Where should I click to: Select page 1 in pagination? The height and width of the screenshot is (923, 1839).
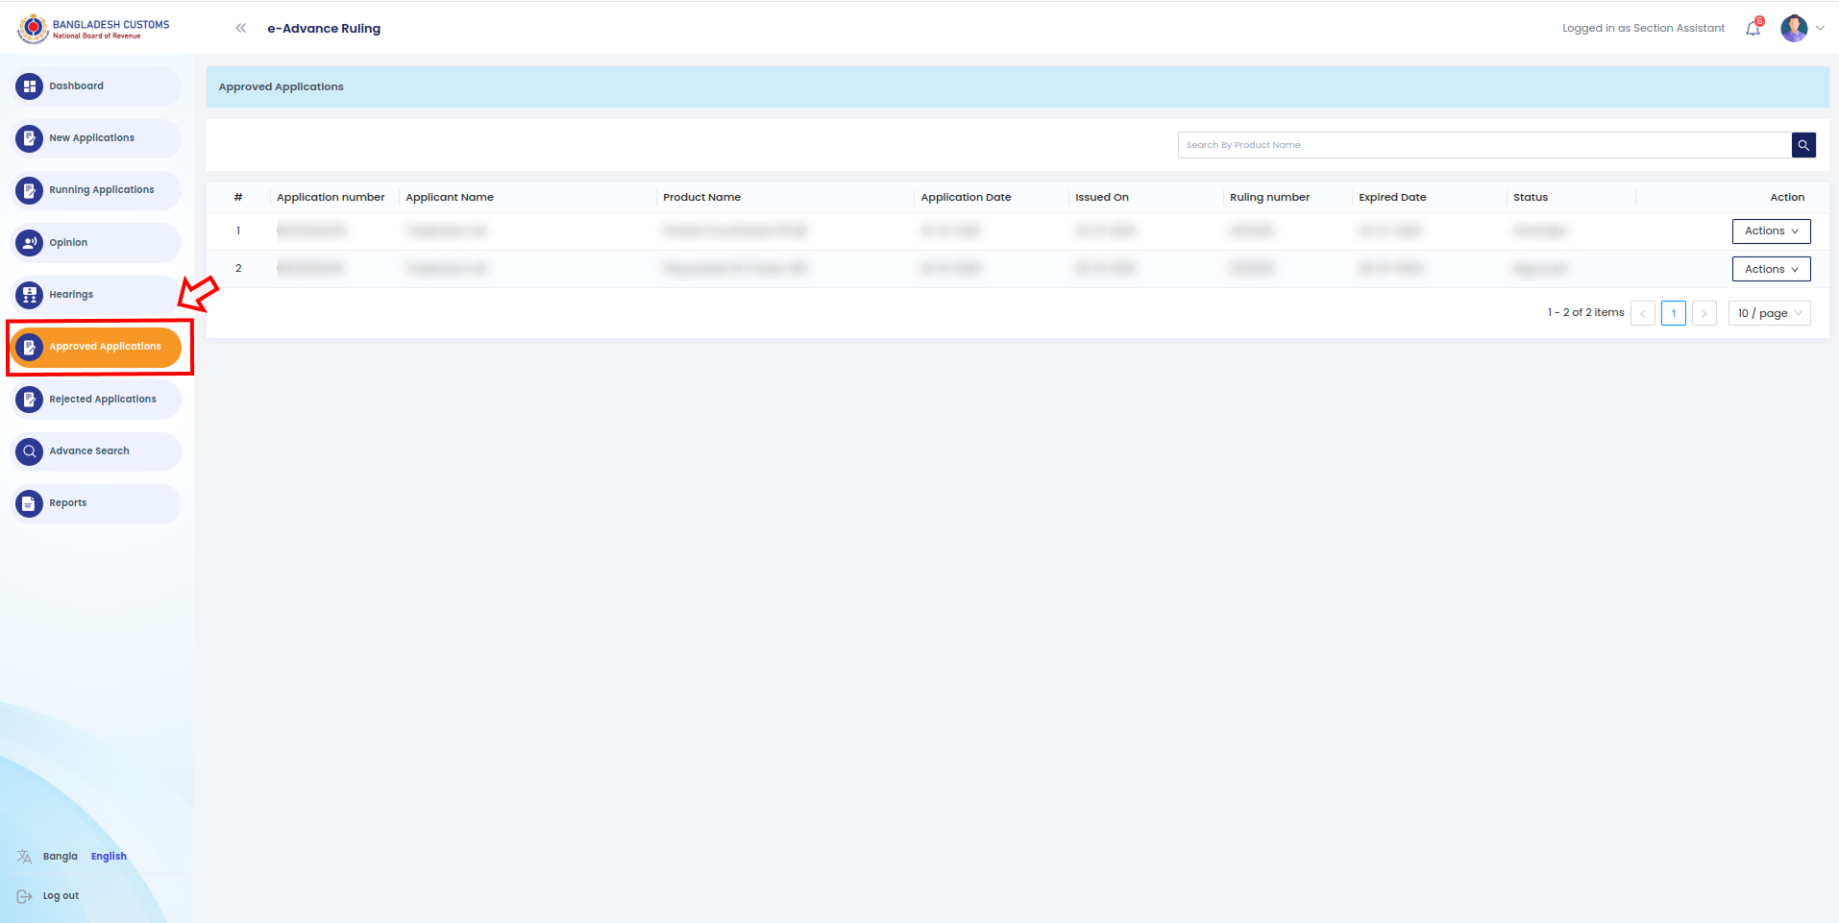(1674, 313)
